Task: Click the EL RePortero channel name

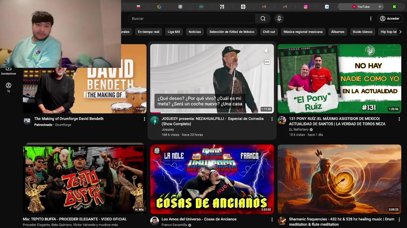Action: pos(299,130)
